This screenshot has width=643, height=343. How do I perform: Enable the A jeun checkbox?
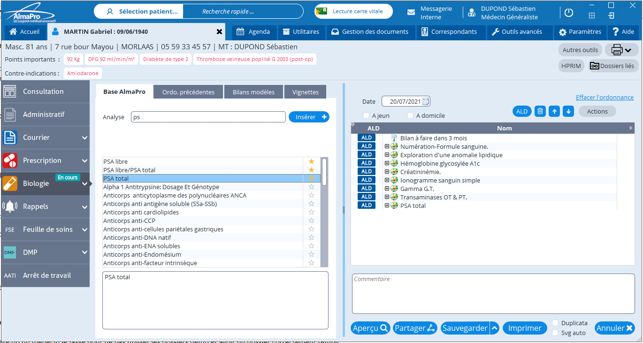(x=366, y=115)
